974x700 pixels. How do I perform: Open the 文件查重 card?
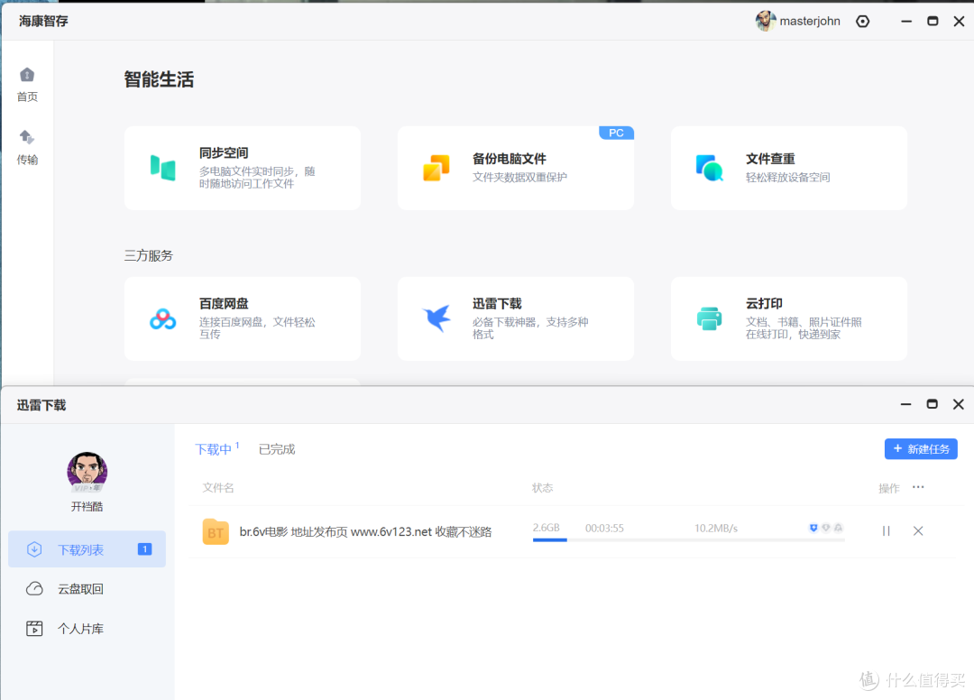click(x=789, y=168)
